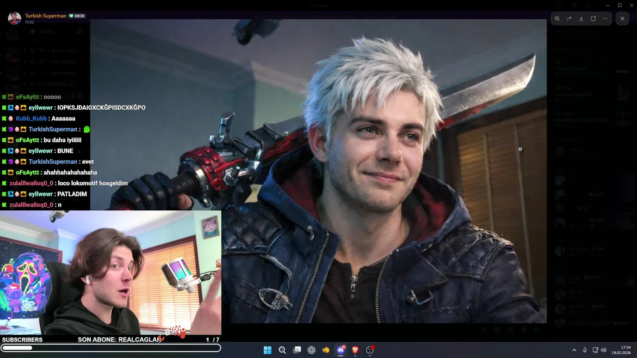Open the three-dot more options menu
Viewport: 637px width, 358px height.
click(x=605, y=18)
